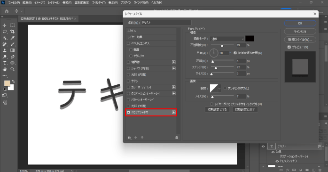Select the Crop tool
The height and width of the screenshot is (172, 328).
13,32
